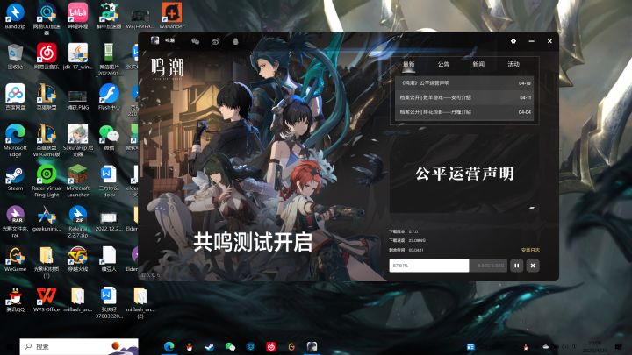
Task: Pause the game download
Action: [x=517, y=266]
